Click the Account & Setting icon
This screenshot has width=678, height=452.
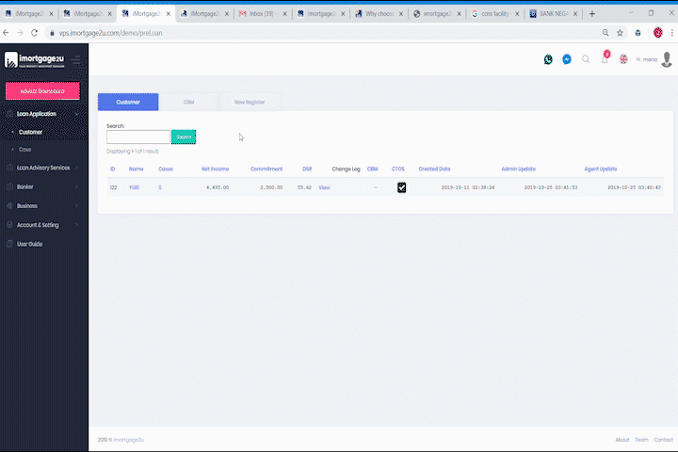[9, 224]
